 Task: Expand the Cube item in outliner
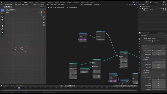[x=142, y=10]
